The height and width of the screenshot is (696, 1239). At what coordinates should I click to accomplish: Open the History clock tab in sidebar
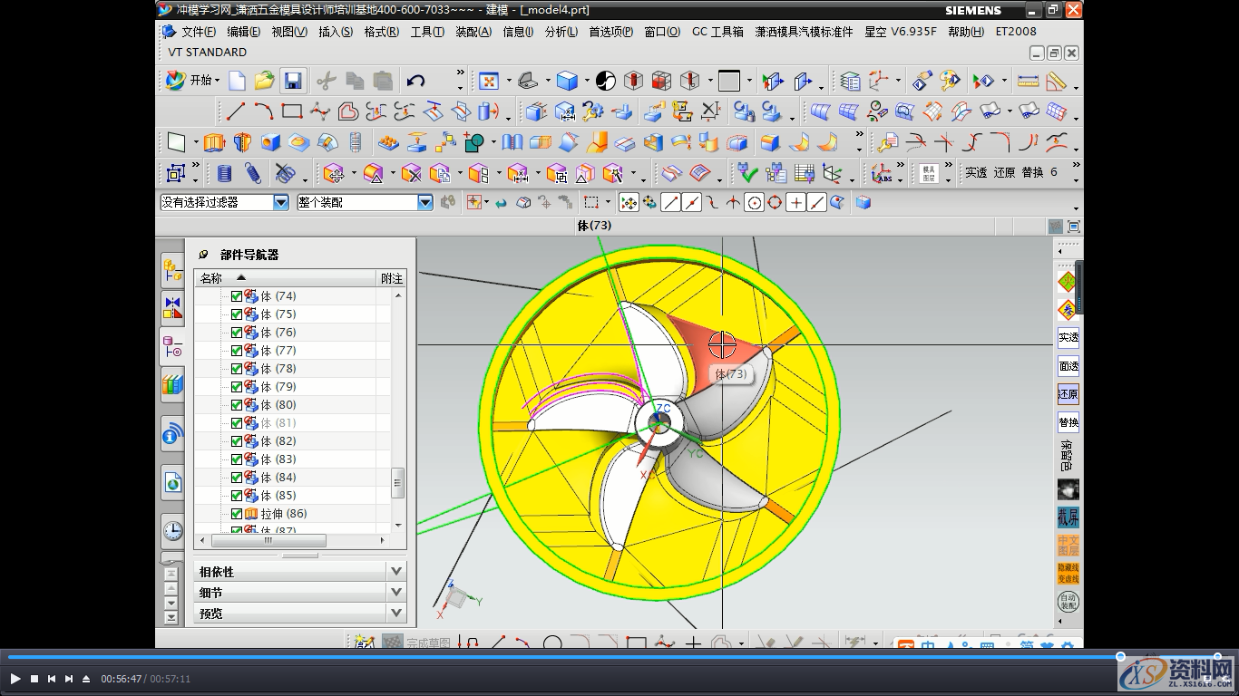(x=172, y=531)
